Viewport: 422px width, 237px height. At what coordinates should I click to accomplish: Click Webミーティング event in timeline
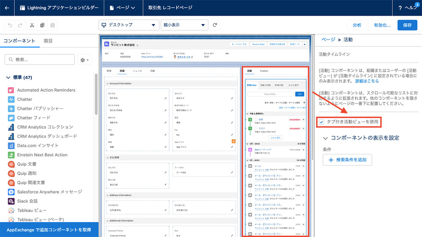pos(263,150)
